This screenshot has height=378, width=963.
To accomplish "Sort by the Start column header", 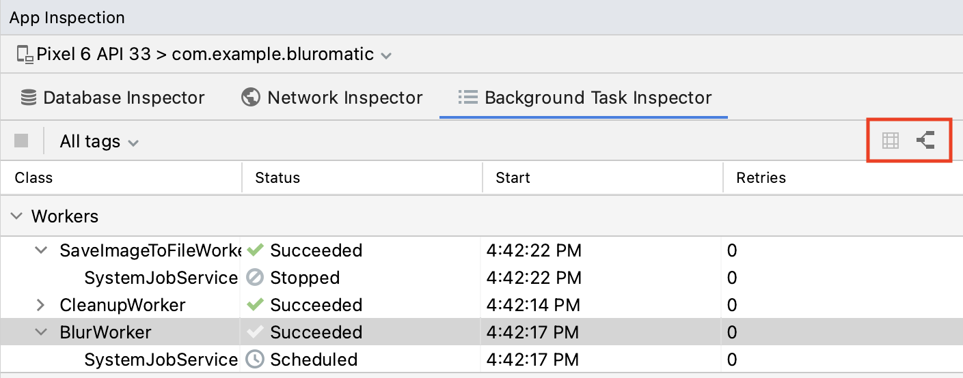I will click(513, 178).
